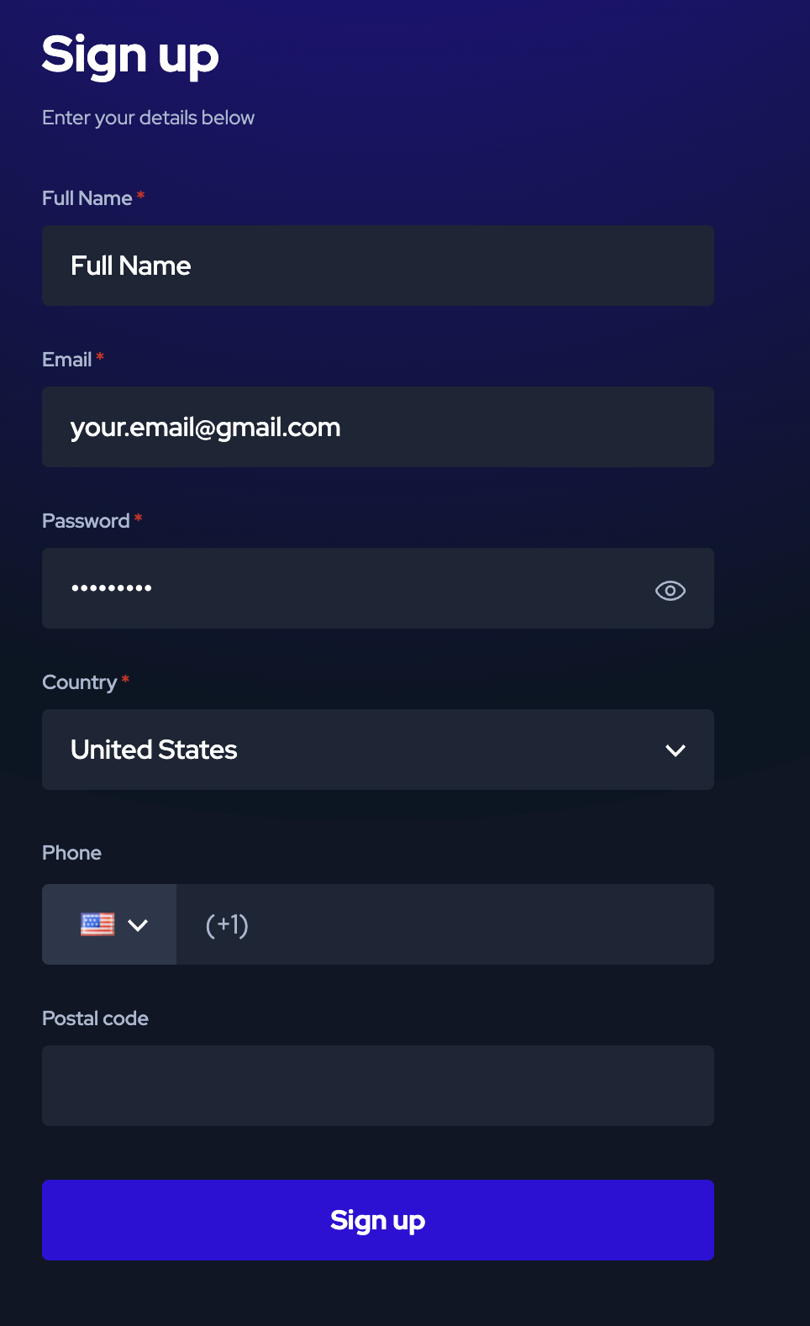Image resolution: width=810 pixels, height=1326 pixels.
Task: Click the US flag icon in Phone field
Action: click(x=97, y=924)
